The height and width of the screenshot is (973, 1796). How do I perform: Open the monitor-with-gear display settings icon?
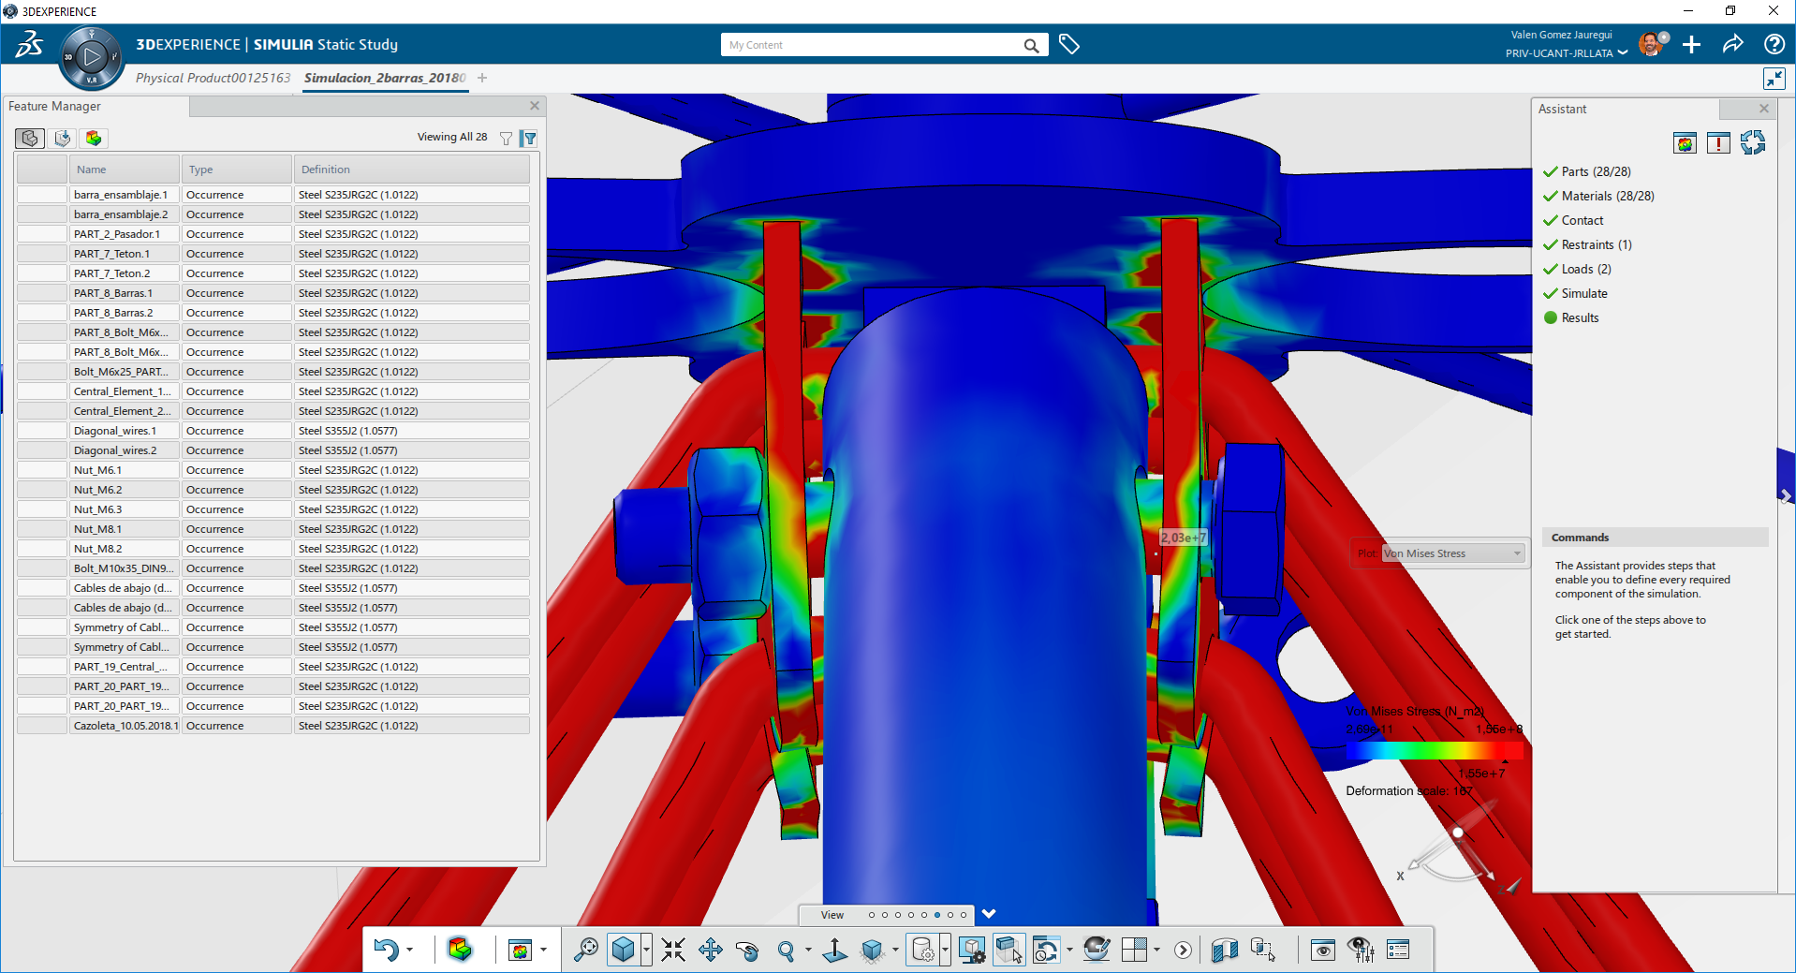tap(972, 950)
